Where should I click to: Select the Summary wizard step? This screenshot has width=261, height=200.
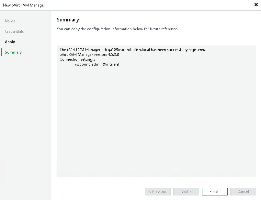point(13,52)
